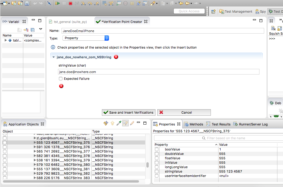Open the Test Management perspective
This screenshot has height=187, width=283.
click(x=236, y=11)
